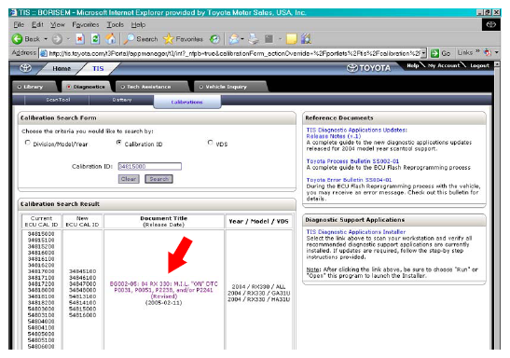Click the 2004 / RX330 / GA31U entry

tap(258, 293)
